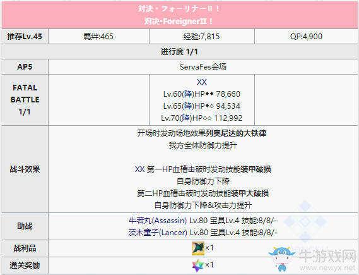Click the 经验:7,815 cell
The image size is (359, 275).
pos(202,37)
